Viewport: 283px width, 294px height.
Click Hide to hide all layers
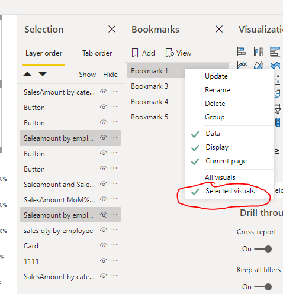pos(110,75)
